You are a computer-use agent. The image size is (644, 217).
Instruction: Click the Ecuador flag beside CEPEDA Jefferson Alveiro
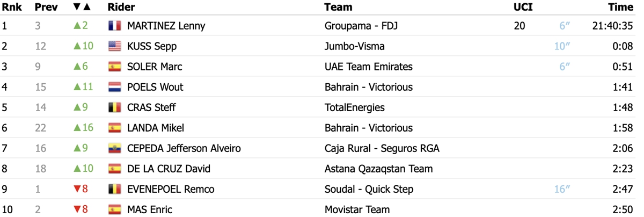click(x=114, y=148)
